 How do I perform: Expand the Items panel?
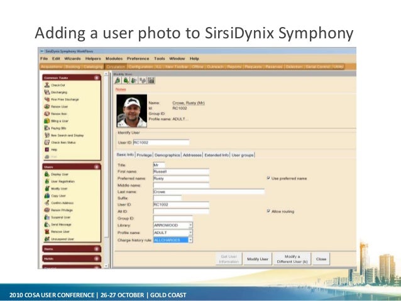[97, 249]
